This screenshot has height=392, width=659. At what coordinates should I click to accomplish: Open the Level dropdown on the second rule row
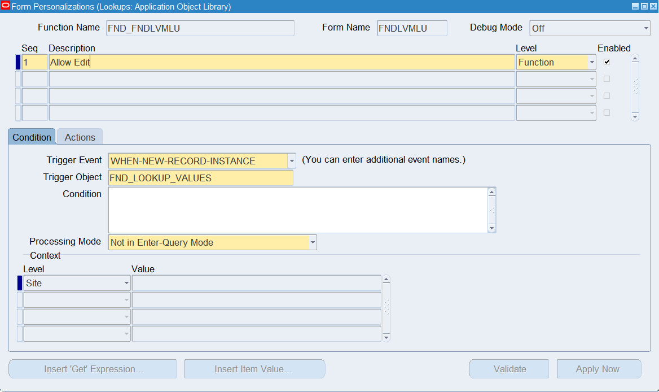592,79
